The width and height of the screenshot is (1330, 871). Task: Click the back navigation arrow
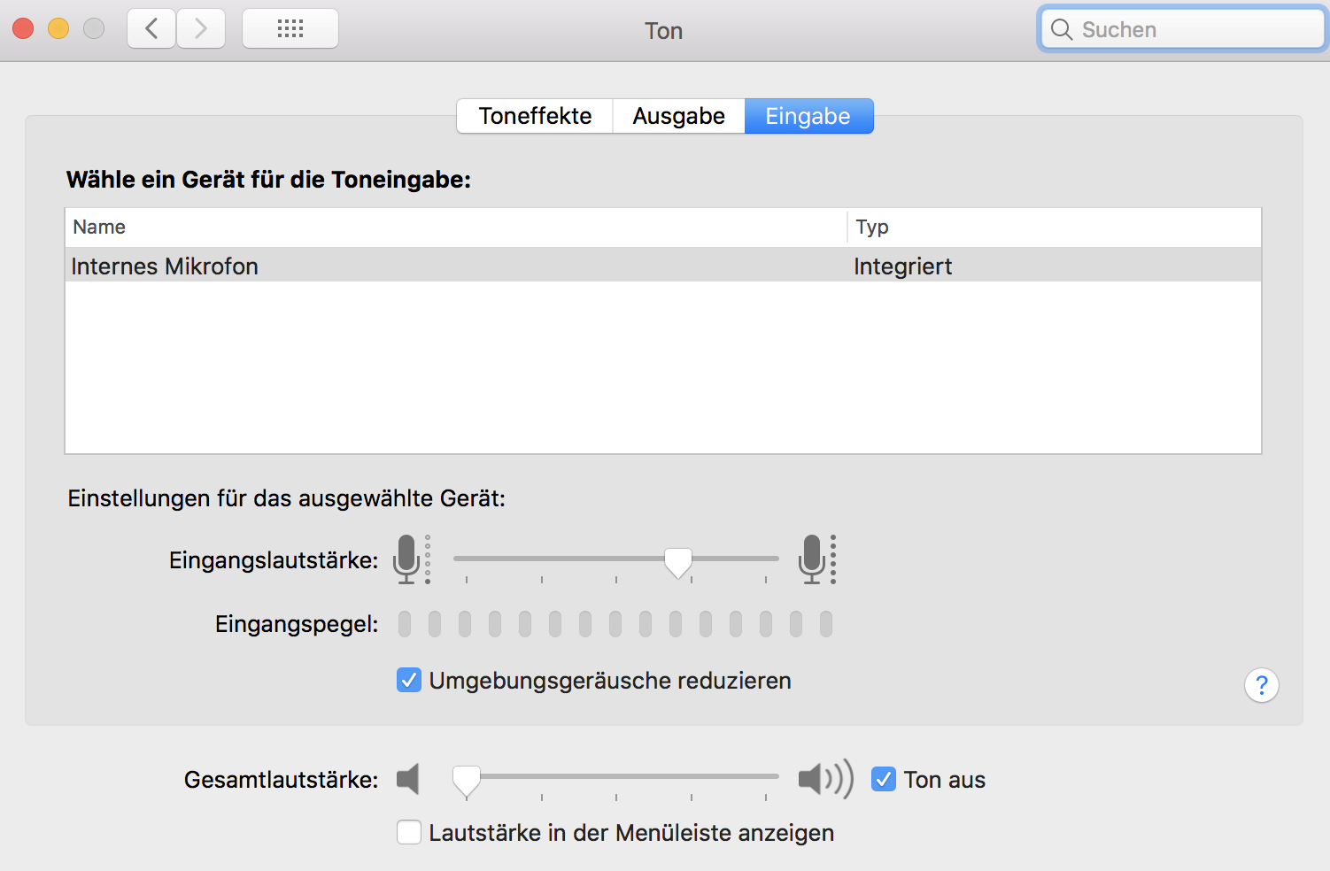[151, 29]
